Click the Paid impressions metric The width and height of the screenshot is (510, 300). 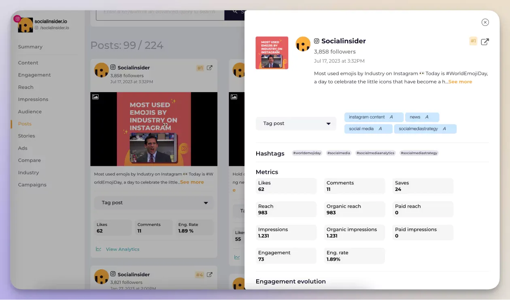[x=423, y=232]
